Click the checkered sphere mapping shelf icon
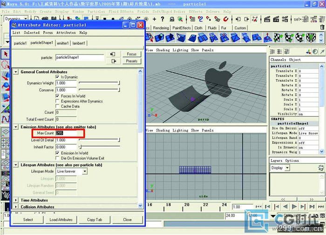Viewport: 326px width, 235px height. click(x=300, y=38)
